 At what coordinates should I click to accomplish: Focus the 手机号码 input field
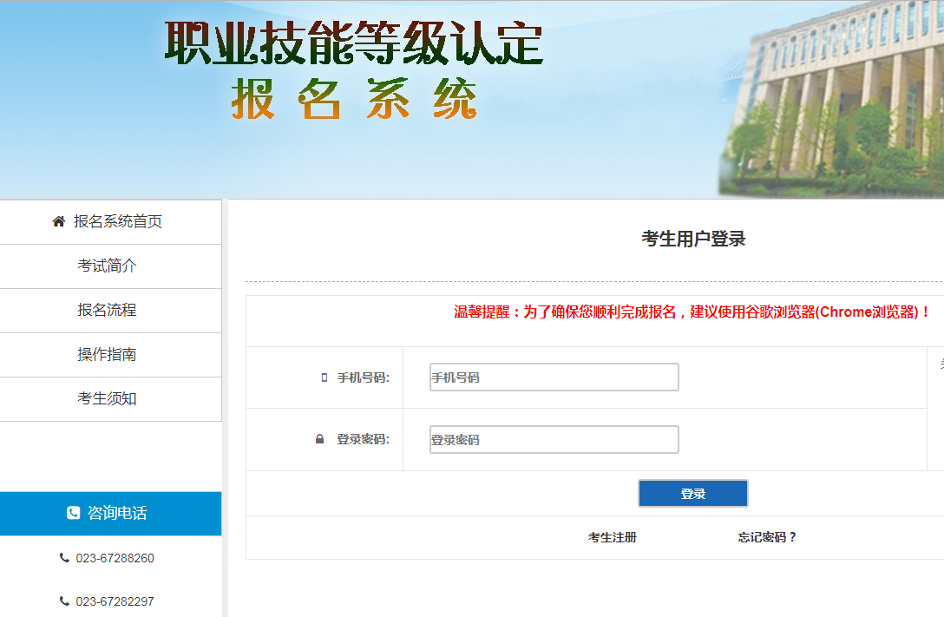pyautogui.click(x=554, y=377)
